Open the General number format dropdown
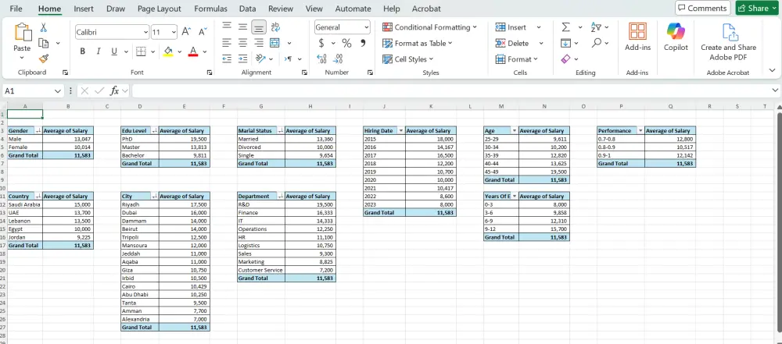782x344 pixels. coord(367,27)
